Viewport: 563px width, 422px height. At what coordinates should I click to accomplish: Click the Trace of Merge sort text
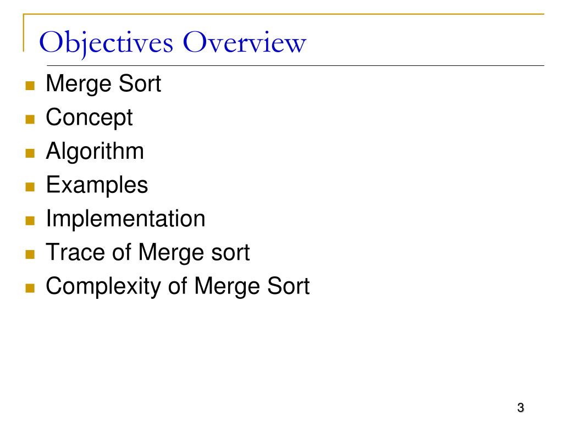(x=147, y=252)
